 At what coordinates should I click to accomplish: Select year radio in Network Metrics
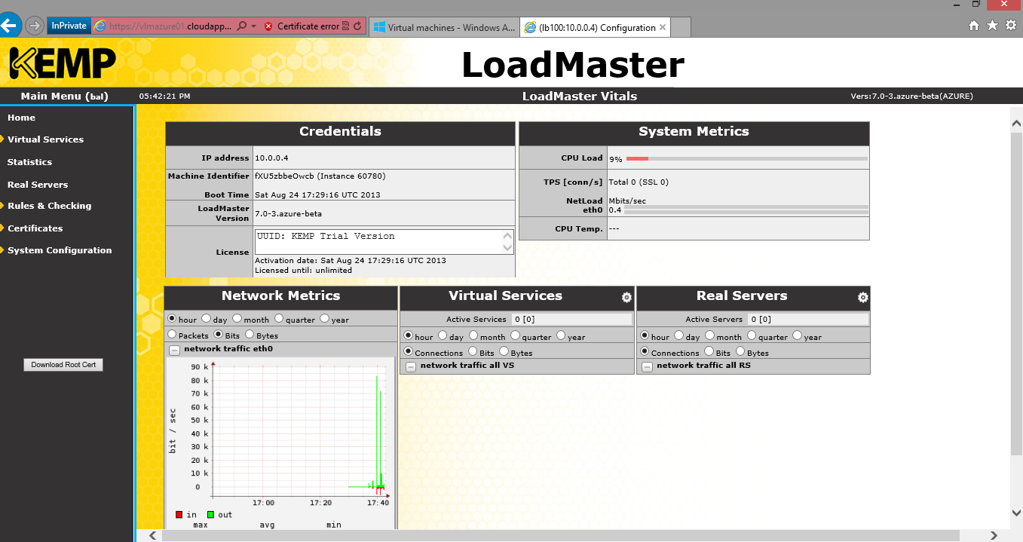(325, 319)
